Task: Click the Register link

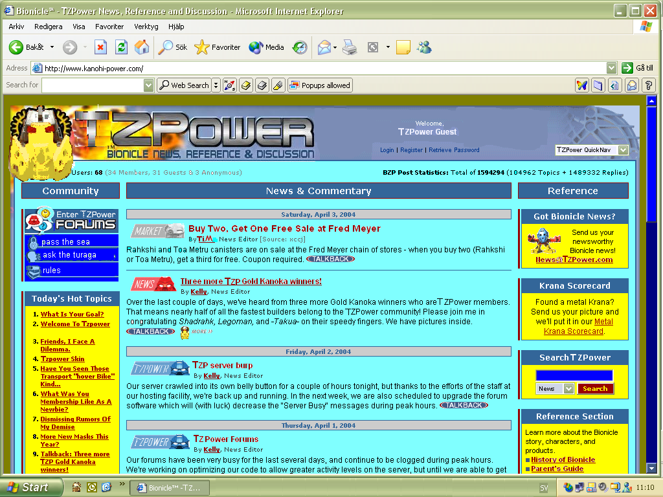Action: [x=411, y=150]
